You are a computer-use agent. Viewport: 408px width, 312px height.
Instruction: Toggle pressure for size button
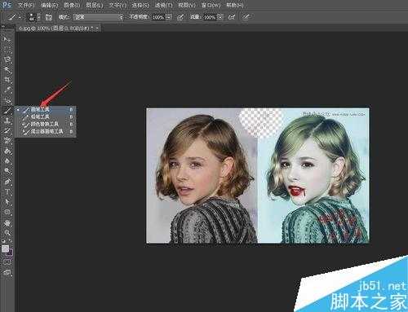click(246, 17)
